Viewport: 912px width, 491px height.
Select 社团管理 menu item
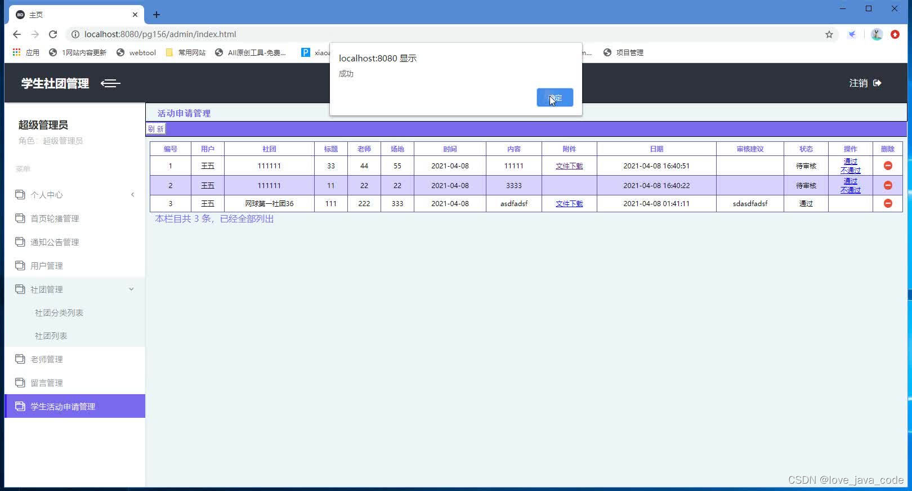pyautogui.click(x=75, y=289)
